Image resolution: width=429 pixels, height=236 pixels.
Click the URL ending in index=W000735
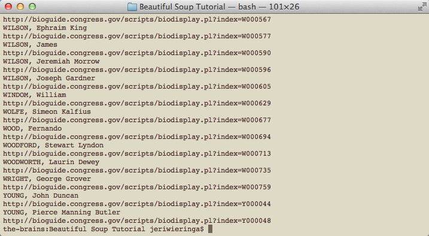click(137, 170)
